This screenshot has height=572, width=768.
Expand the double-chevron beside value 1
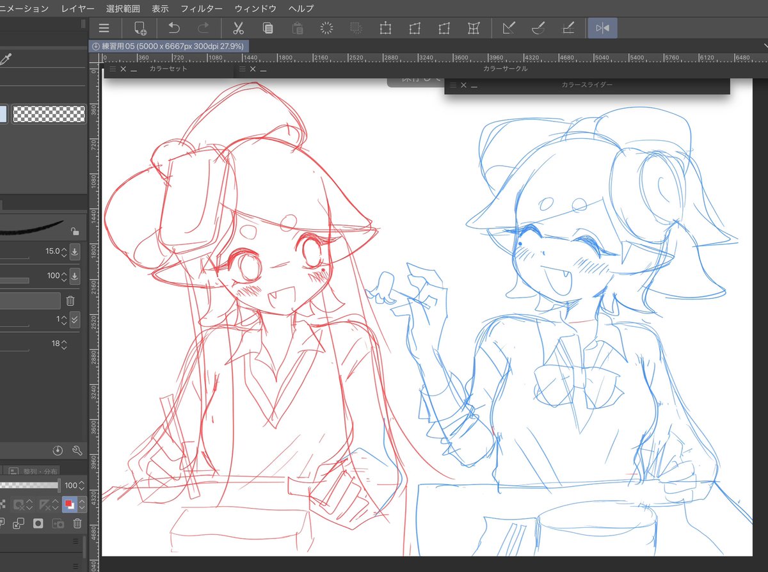(75, 319)
